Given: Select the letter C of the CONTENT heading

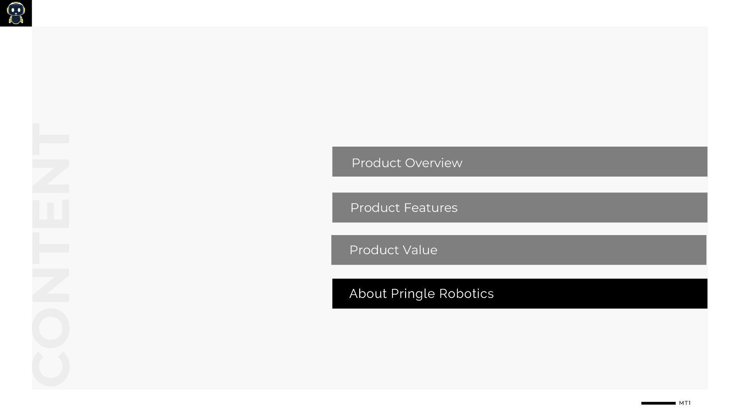Looking at the screenshot, I should (x=51, y=368).
